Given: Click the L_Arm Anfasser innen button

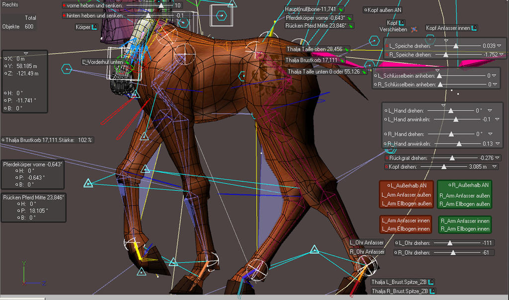Looking at the screenshot, I should pos(406,221).
